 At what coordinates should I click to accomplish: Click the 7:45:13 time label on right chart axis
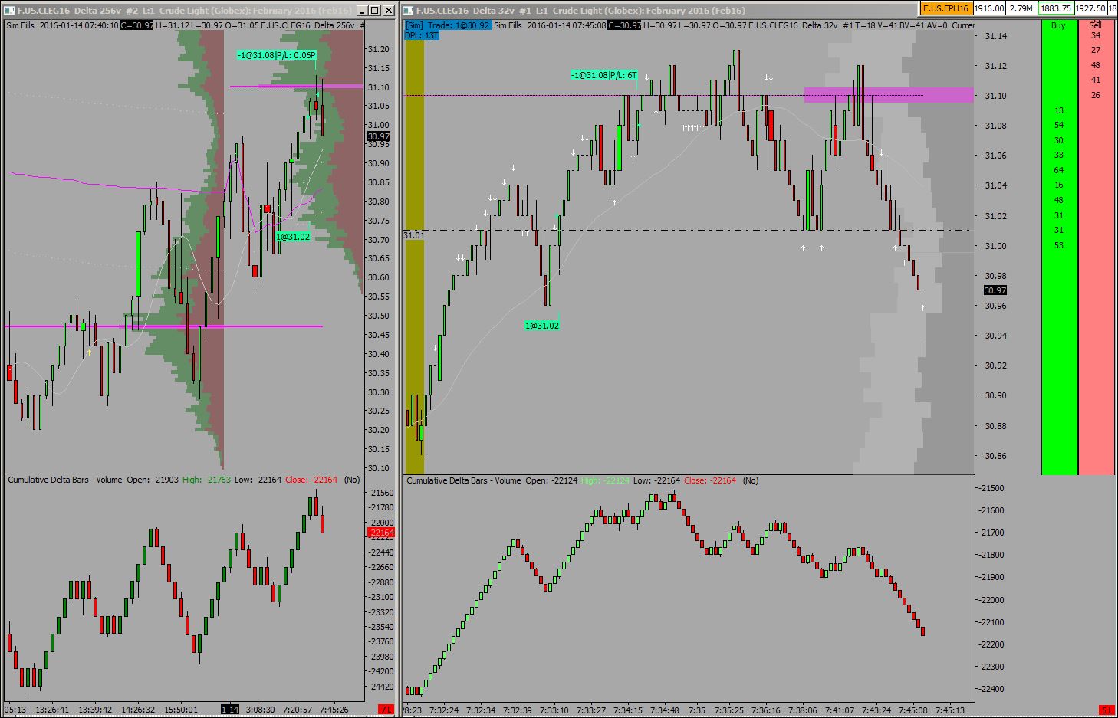pos(949,710)
